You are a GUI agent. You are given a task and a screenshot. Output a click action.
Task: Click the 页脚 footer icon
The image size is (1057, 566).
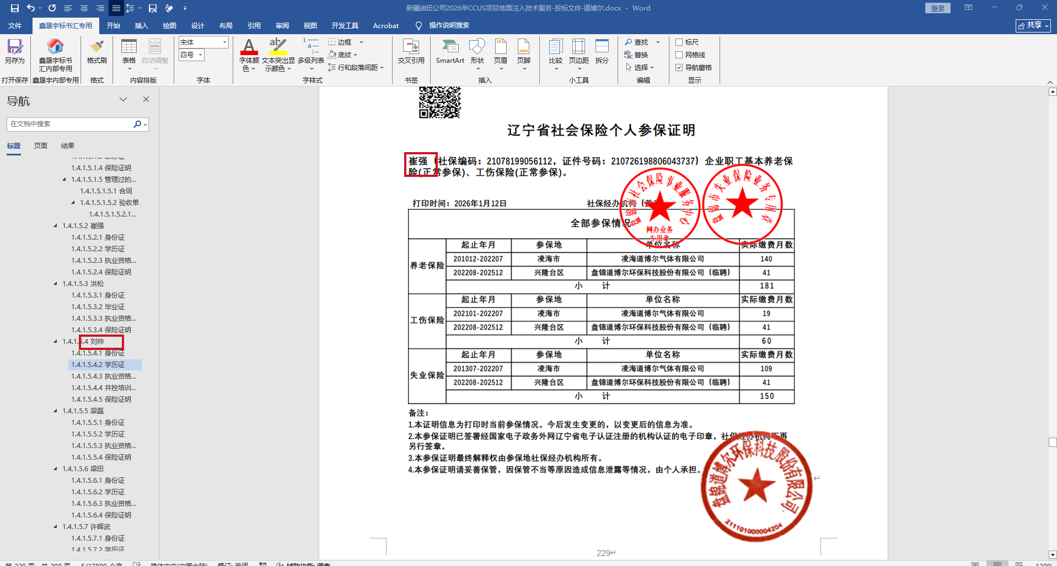tap(524, 54)
